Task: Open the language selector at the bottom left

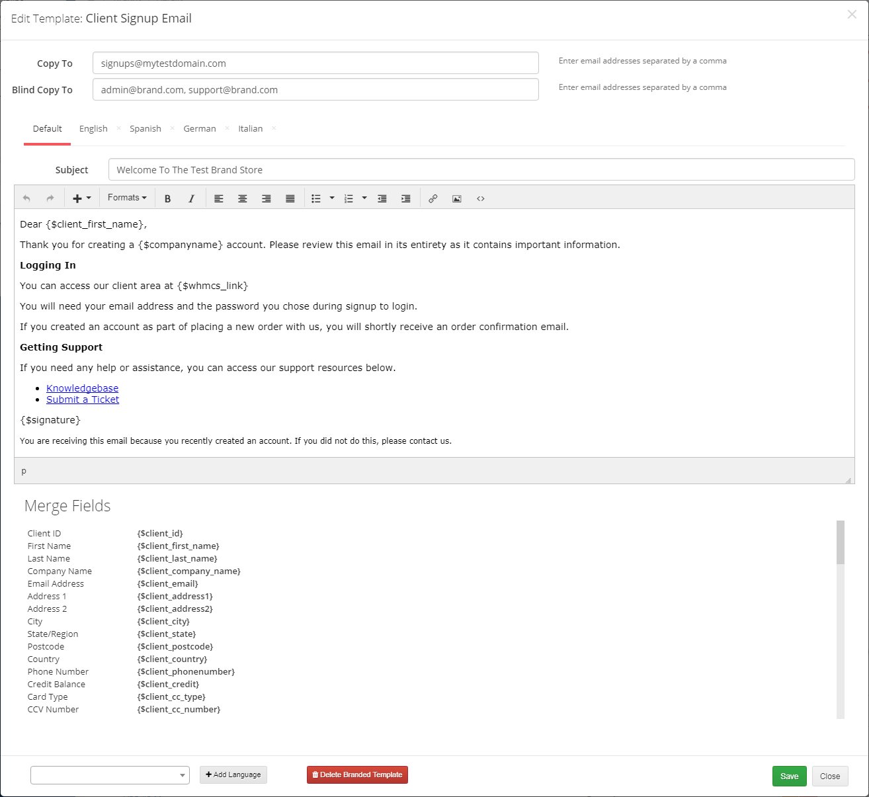Action: tap(110, 775)
